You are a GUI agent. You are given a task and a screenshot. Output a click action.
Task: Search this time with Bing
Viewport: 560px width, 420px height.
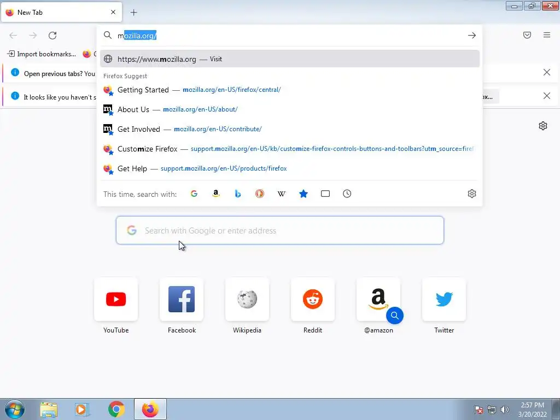(238, 194)
